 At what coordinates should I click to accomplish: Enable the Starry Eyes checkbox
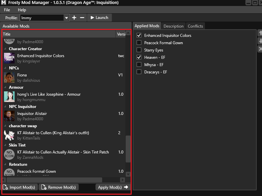[x=139, y=50]
